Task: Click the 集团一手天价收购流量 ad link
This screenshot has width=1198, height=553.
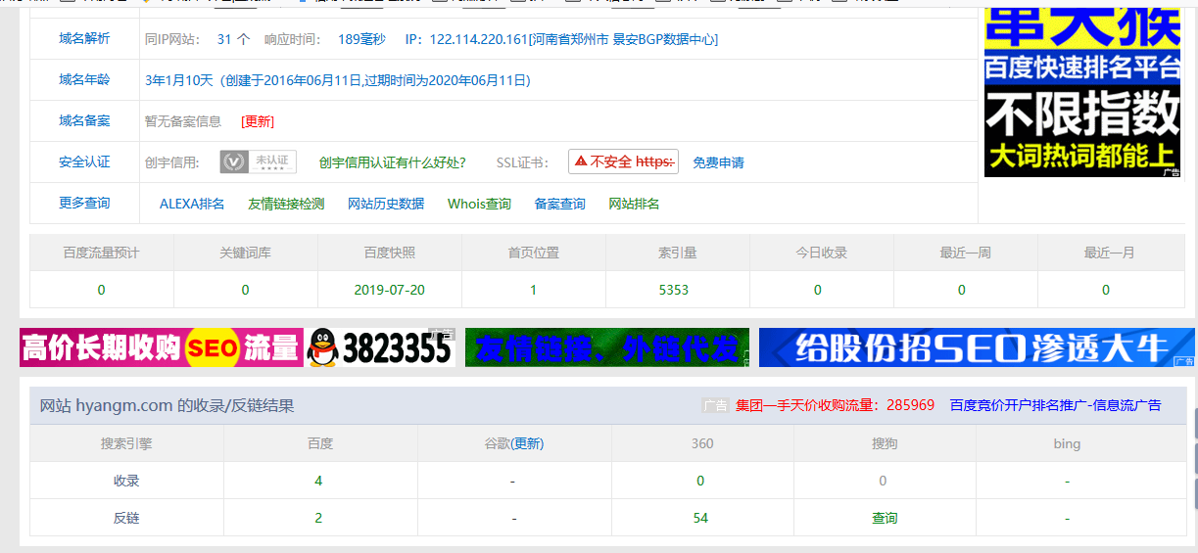Action: pyautogui.click(x=835, y=405)
